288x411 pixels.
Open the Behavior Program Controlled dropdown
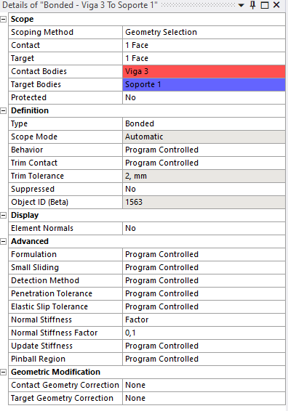pos(204,150)
